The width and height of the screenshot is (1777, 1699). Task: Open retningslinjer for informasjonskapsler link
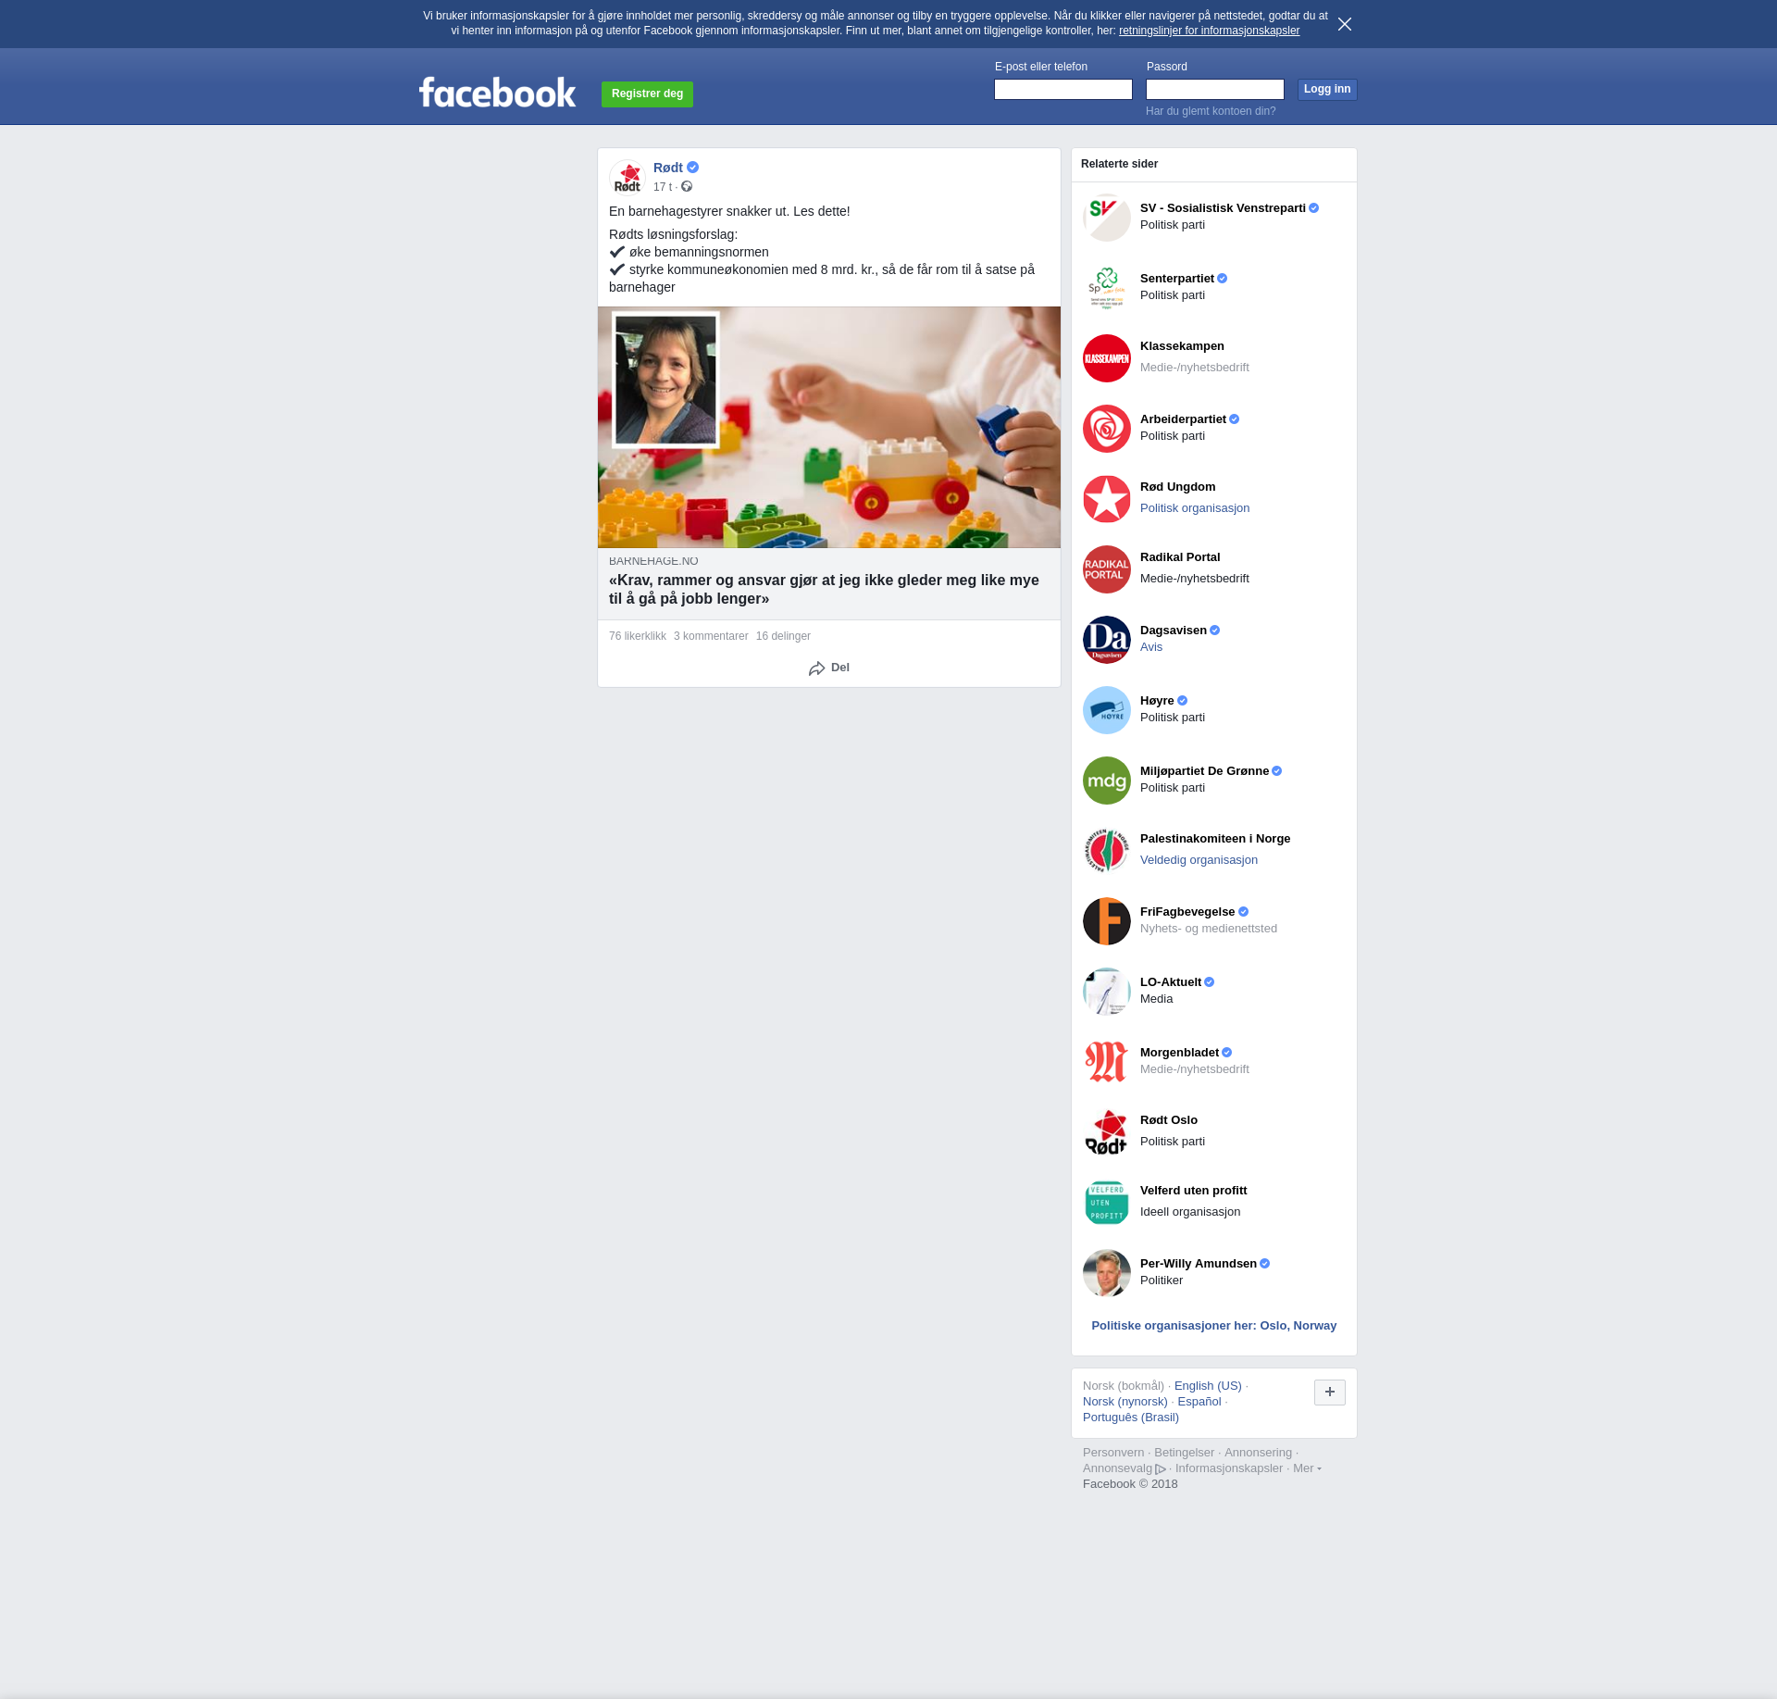point(1209,31)
